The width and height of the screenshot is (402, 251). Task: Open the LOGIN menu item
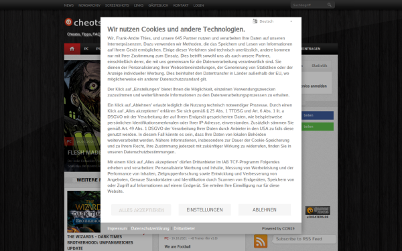(x=198, y=5)
